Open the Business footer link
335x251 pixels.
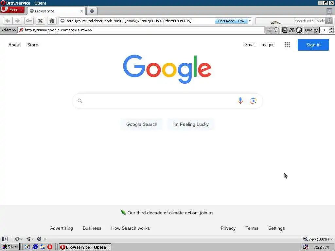(x=92, y=228)
